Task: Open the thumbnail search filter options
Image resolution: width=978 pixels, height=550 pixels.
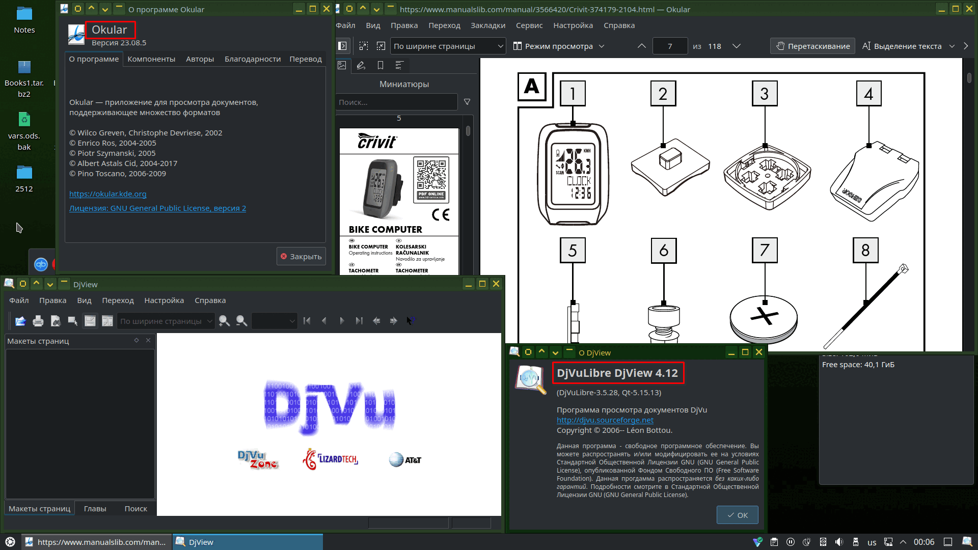Action: coord(467,102)
